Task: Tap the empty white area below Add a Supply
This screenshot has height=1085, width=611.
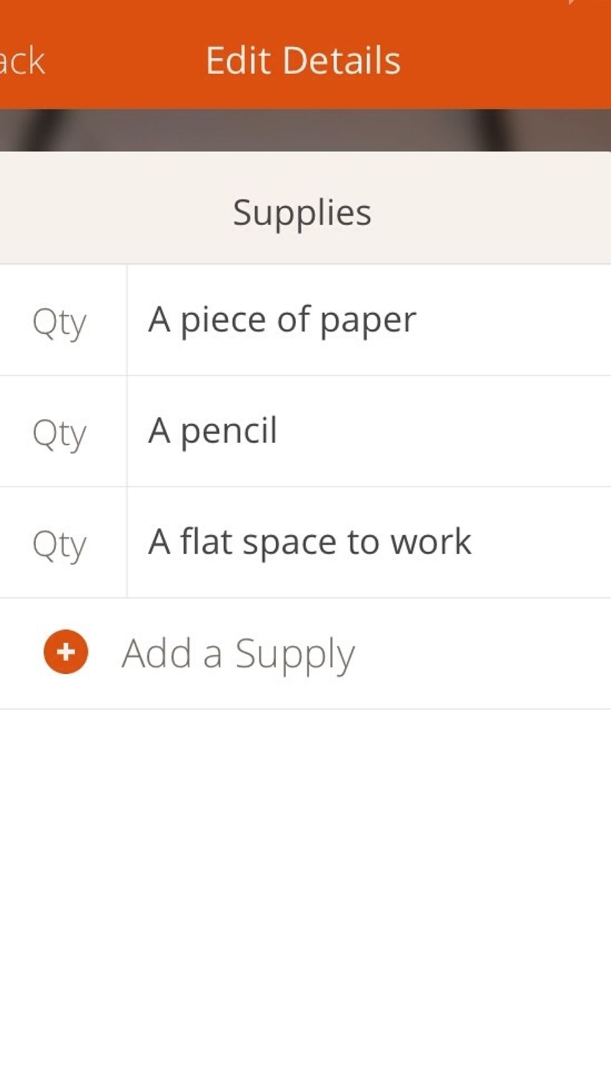Action: [305, 892]
